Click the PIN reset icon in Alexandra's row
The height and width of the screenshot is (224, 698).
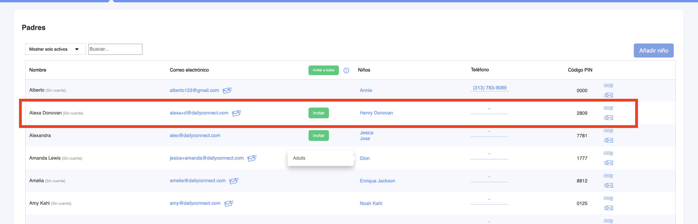click(x=608, y=131)
